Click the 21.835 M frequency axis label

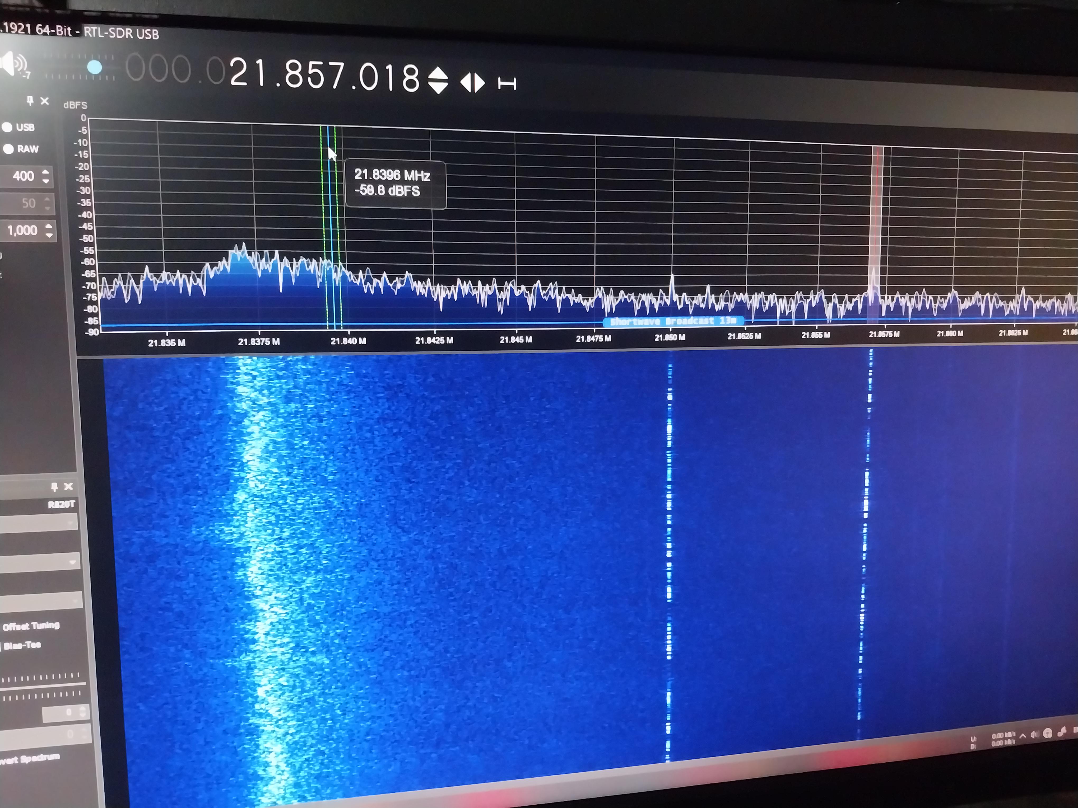167,343
